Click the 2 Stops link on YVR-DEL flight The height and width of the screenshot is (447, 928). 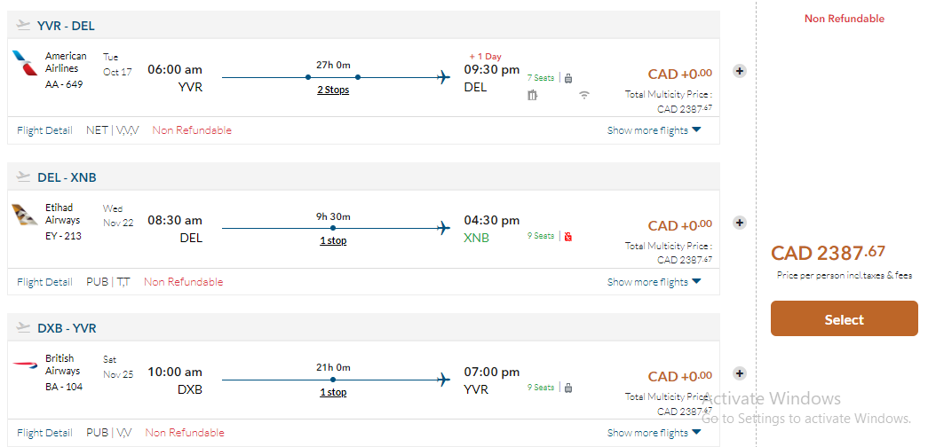click(x=333, y=90)
